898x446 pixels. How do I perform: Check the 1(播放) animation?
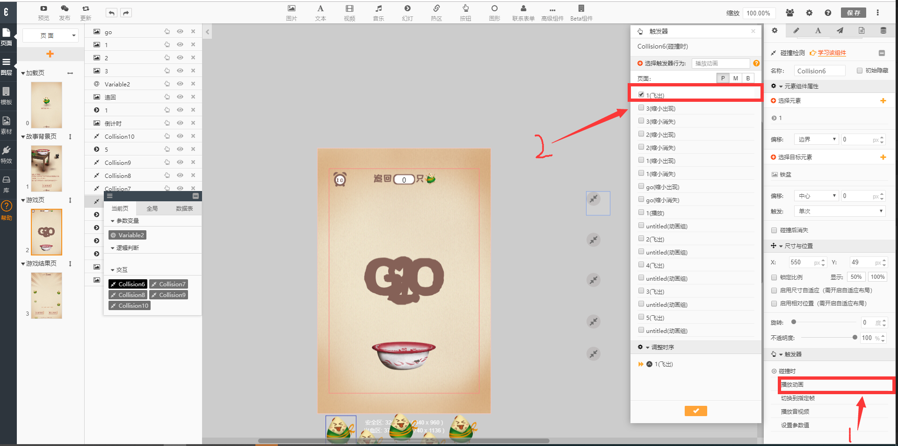(x=641, y=212)
